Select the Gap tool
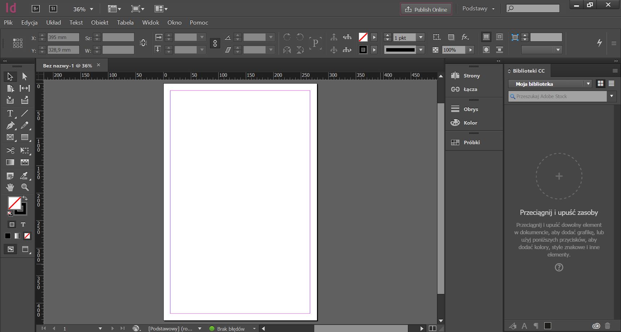 (25, 88)
